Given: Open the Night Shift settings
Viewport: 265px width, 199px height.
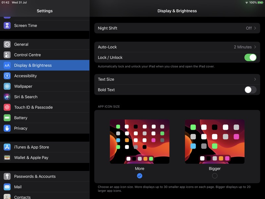Looking at the screenshot, I should 177,28.
